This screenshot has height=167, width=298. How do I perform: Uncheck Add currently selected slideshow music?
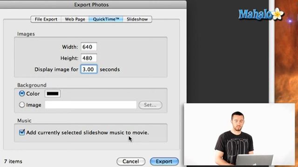click(22, 132)
